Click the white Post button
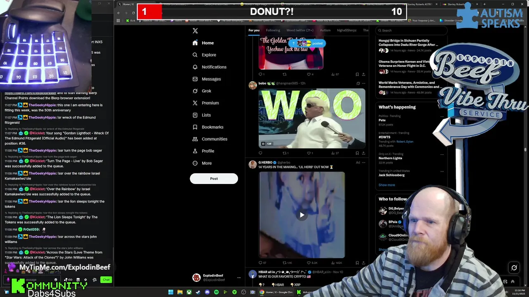Image resolution: width=529 pixels, height=297 pixels. 214,179
